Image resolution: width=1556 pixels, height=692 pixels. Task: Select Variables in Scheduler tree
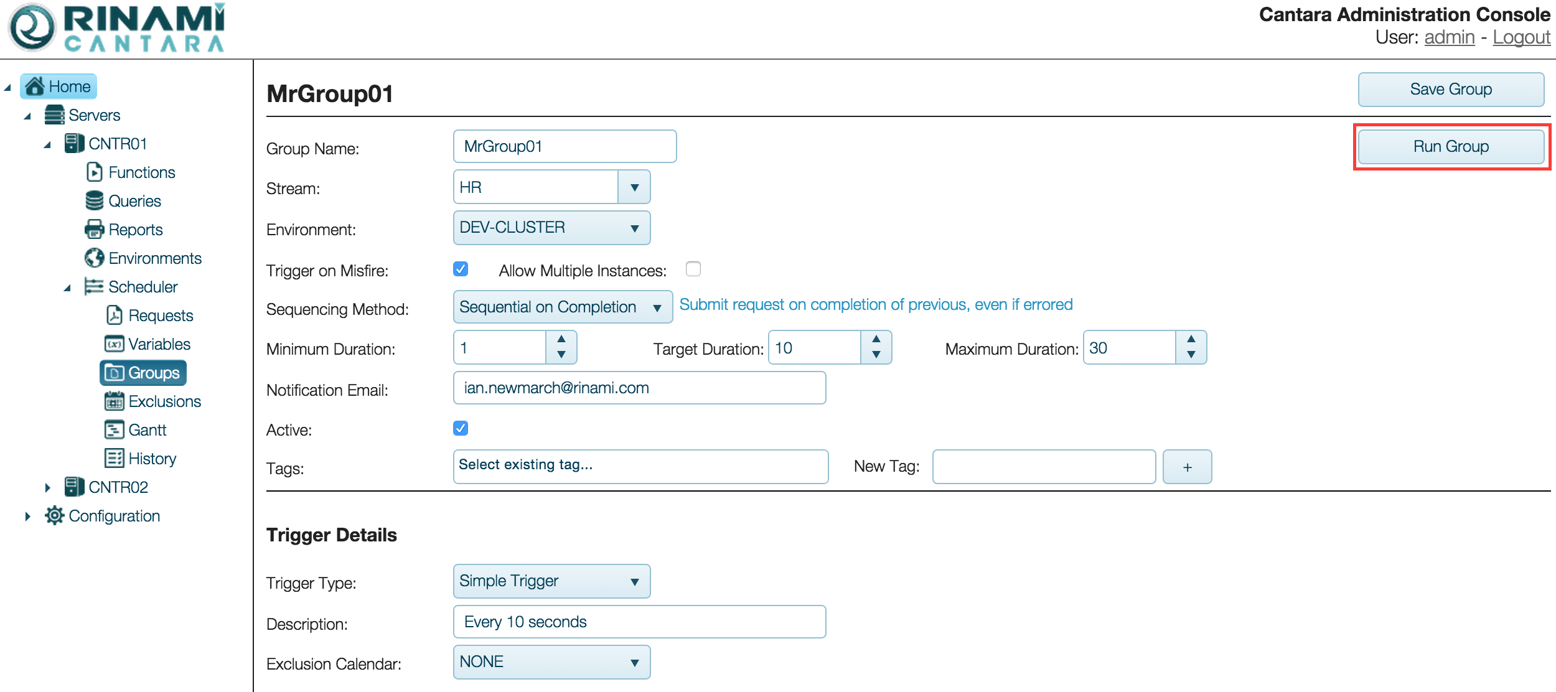pyautogui.click(x=159, y=344)
